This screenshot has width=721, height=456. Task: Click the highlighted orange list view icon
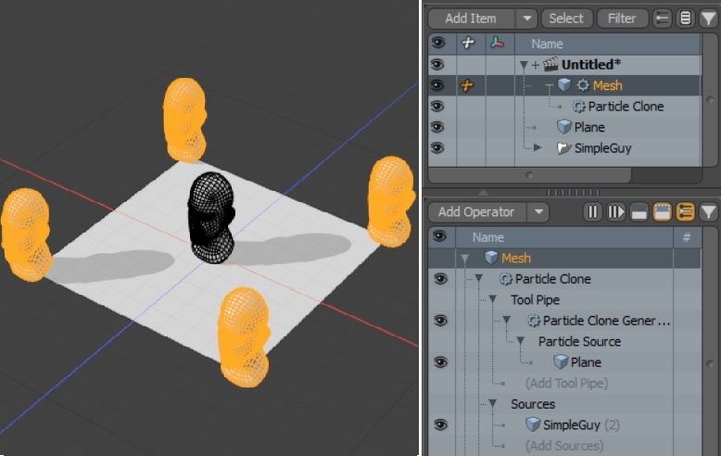pyautogui.click(x=685, y=212)
